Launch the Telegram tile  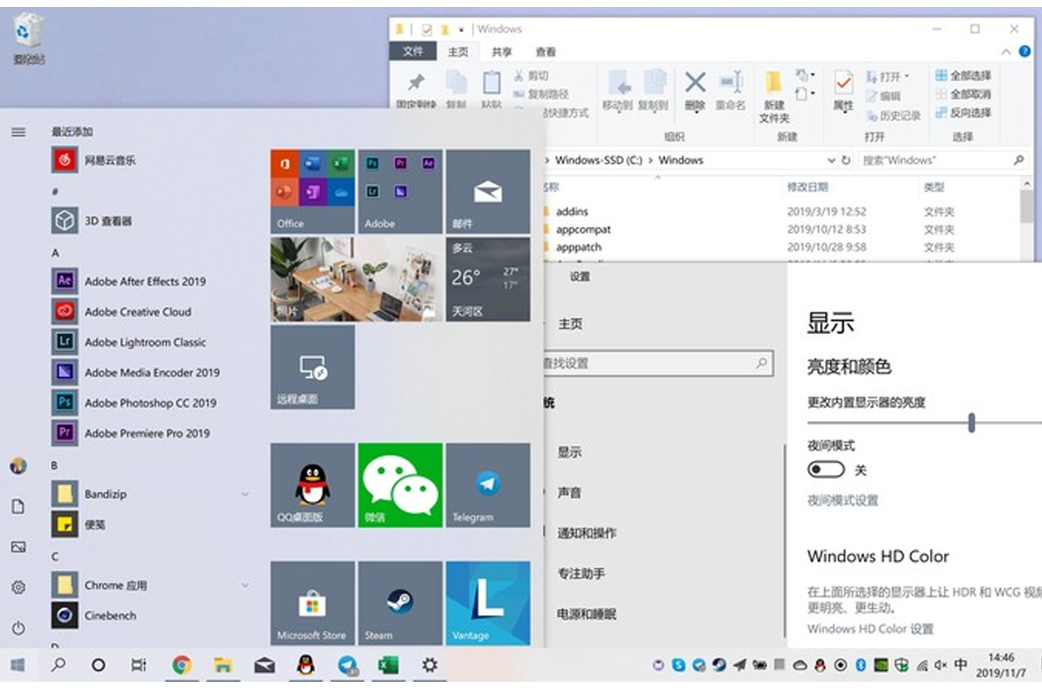pyautogui.click(x=488, y=485)
